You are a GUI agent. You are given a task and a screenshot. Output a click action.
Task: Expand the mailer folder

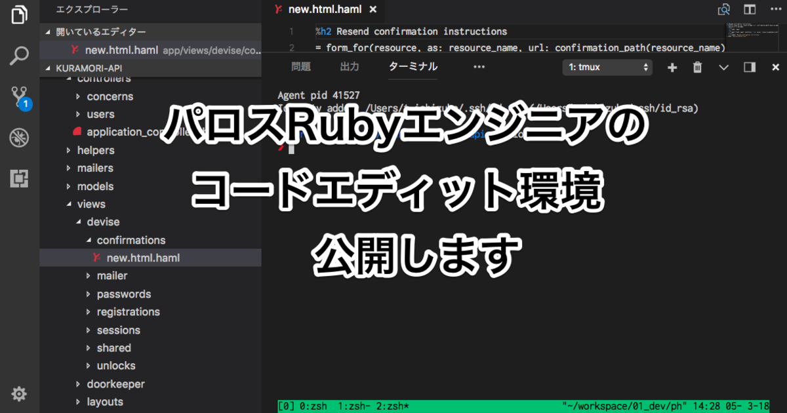click(112, 276)
